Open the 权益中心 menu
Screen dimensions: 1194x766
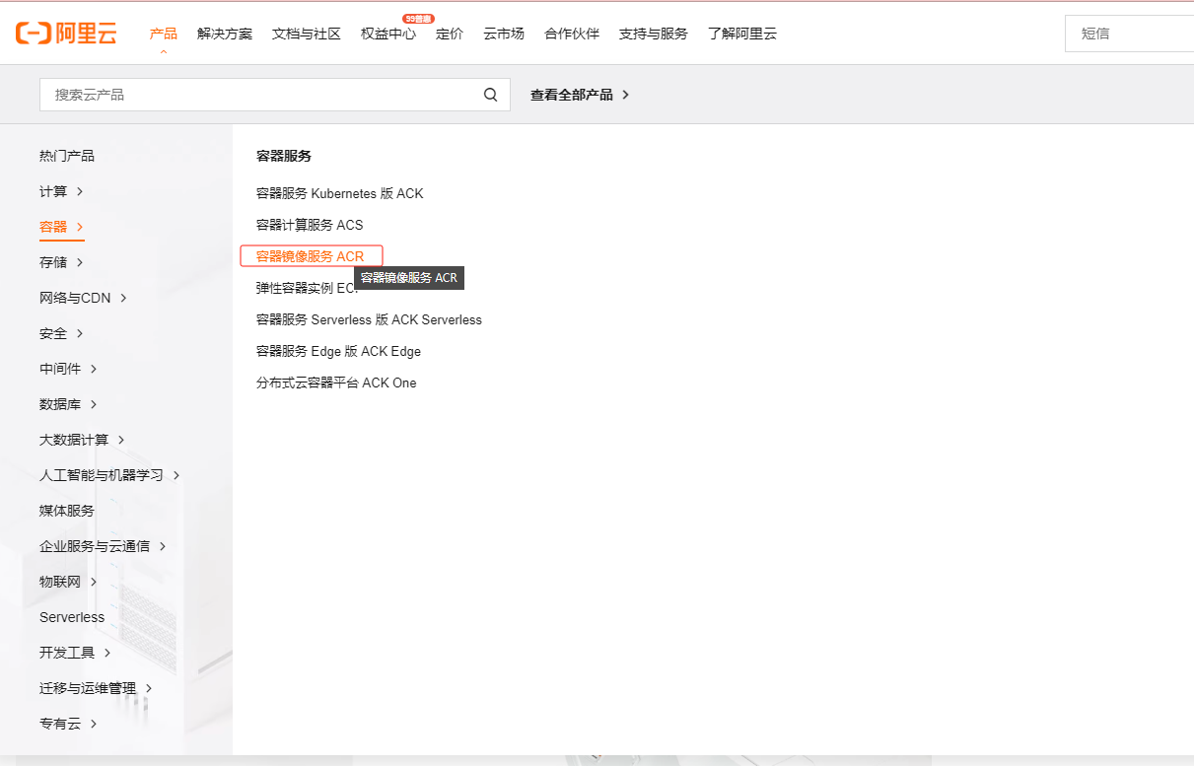point(388,34)
